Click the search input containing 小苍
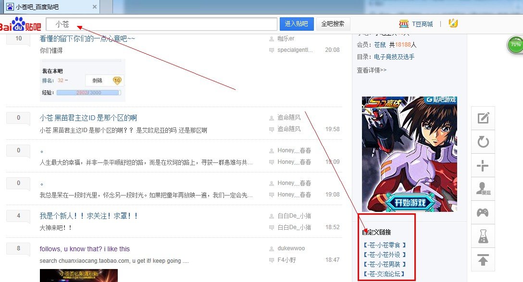This screenshot has height=282, width=523. coord(162,24)
